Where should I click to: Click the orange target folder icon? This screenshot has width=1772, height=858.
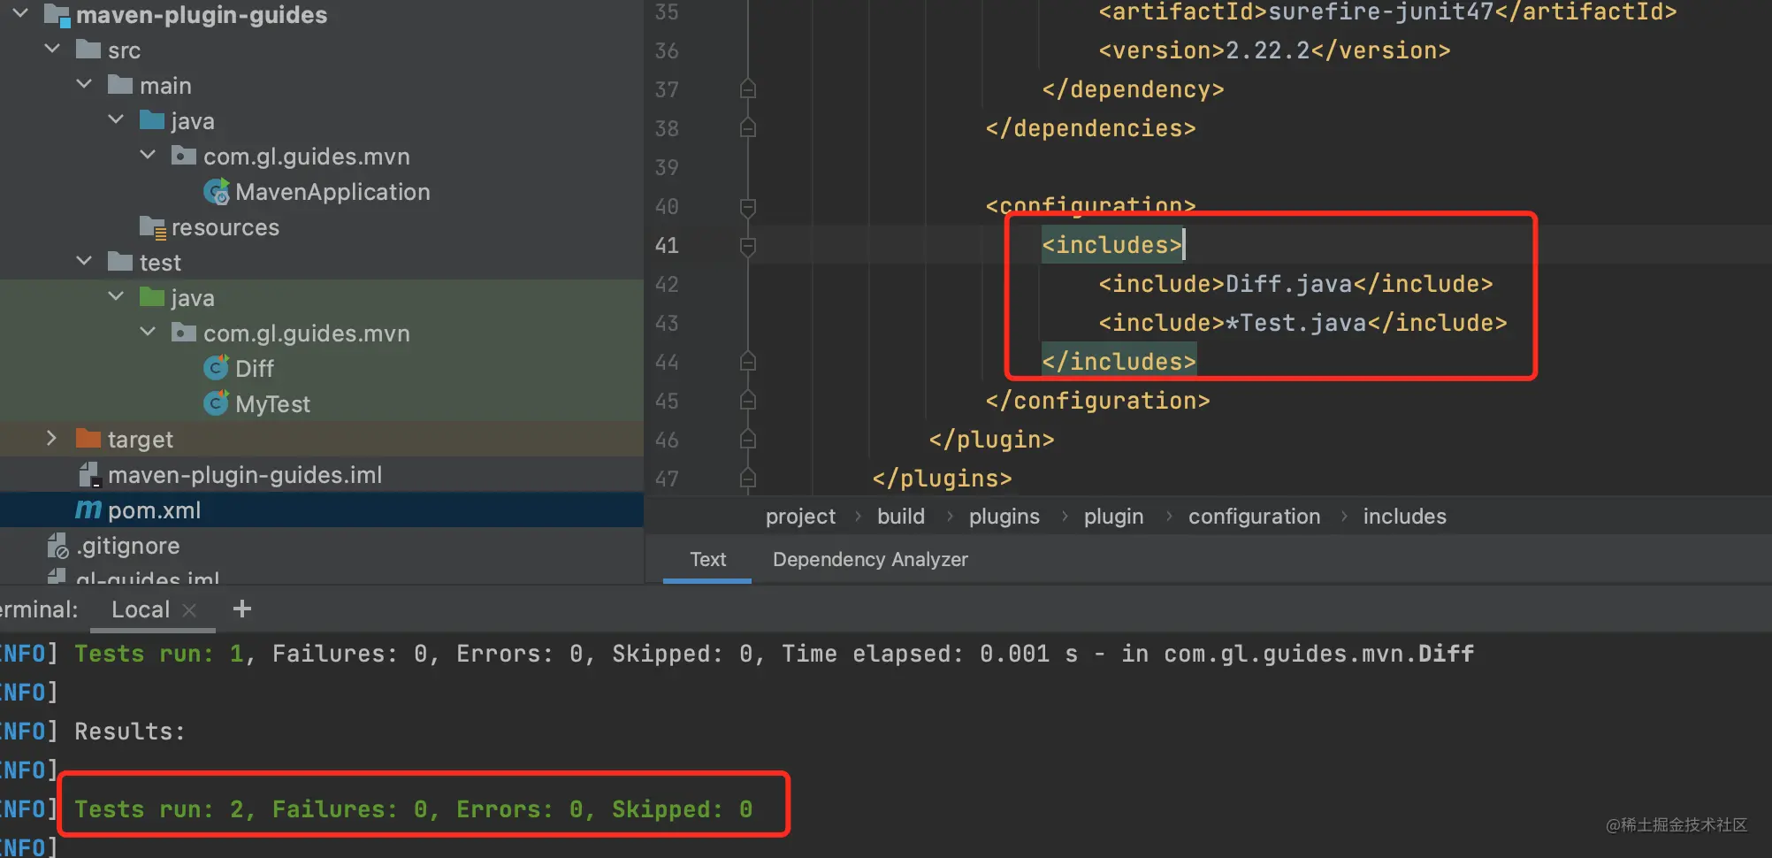[88, 438]
